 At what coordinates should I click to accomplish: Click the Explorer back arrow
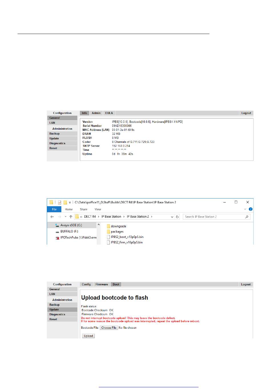tap(52, 217)
